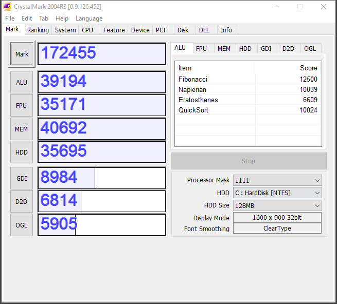Image resolution: width=337 pixels, height=304 pixels.
Task: Click the Font Smoothing ClearType field
Action: (x=277, y=229)
